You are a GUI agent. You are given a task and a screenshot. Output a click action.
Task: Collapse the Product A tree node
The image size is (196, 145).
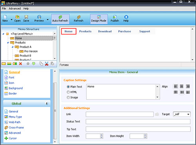tap(13, 47)
